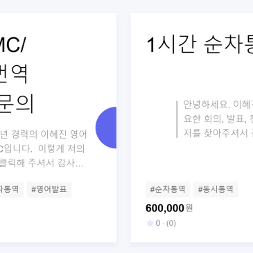Select the #순차통역 tag above the price

168,189
